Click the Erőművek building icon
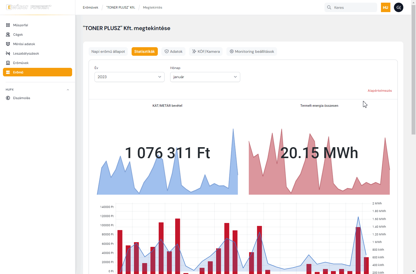This screenshot has height=274, width=416. pyautogui.click(x=8, y=63)
